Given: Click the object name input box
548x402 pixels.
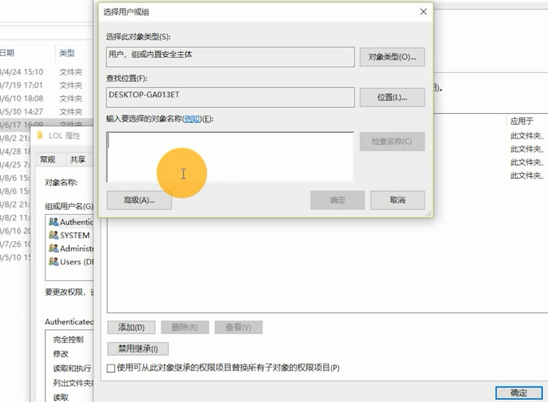Looking at the screenshot, I should (x=230, y=156).
